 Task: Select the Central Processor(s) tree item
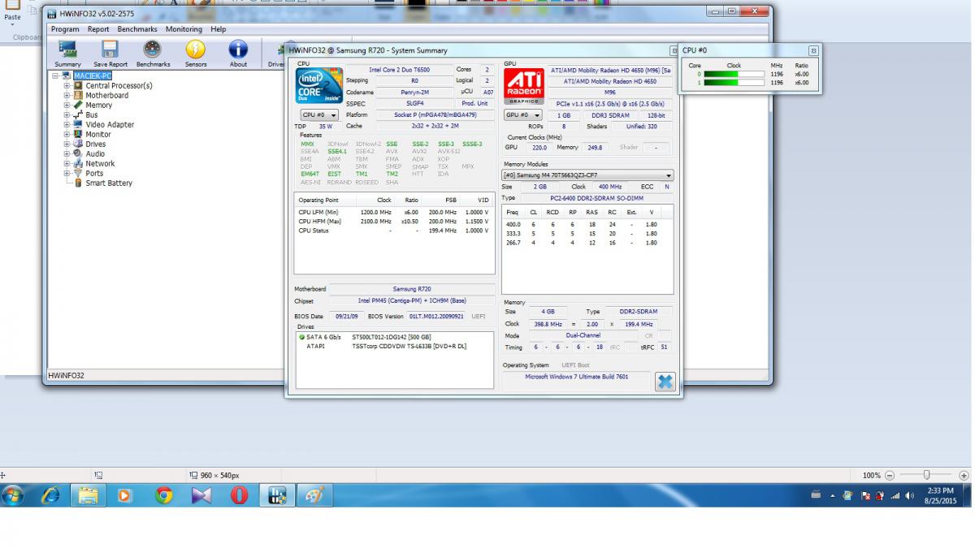[x=119, y=86]
